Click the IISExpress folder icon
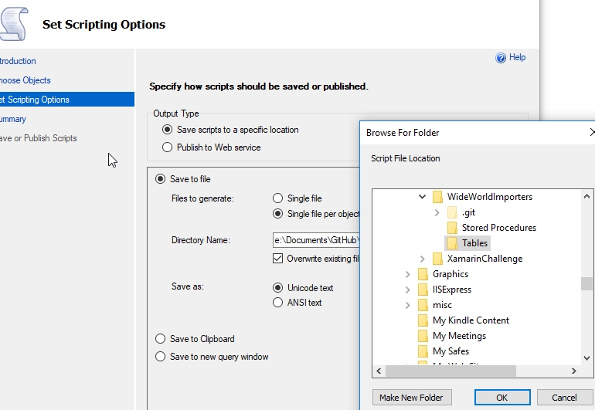 tap(423, 290)
